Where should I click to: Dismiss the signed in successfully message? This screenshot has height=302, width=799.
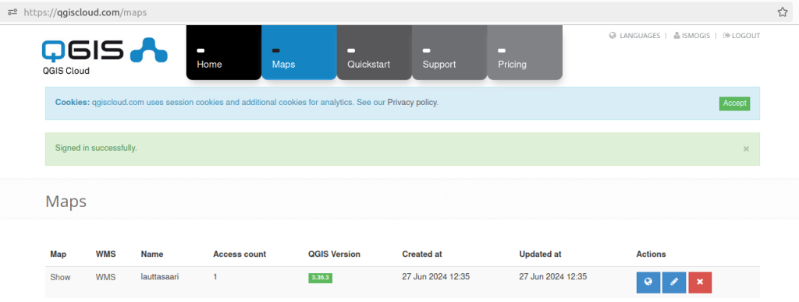746,149
